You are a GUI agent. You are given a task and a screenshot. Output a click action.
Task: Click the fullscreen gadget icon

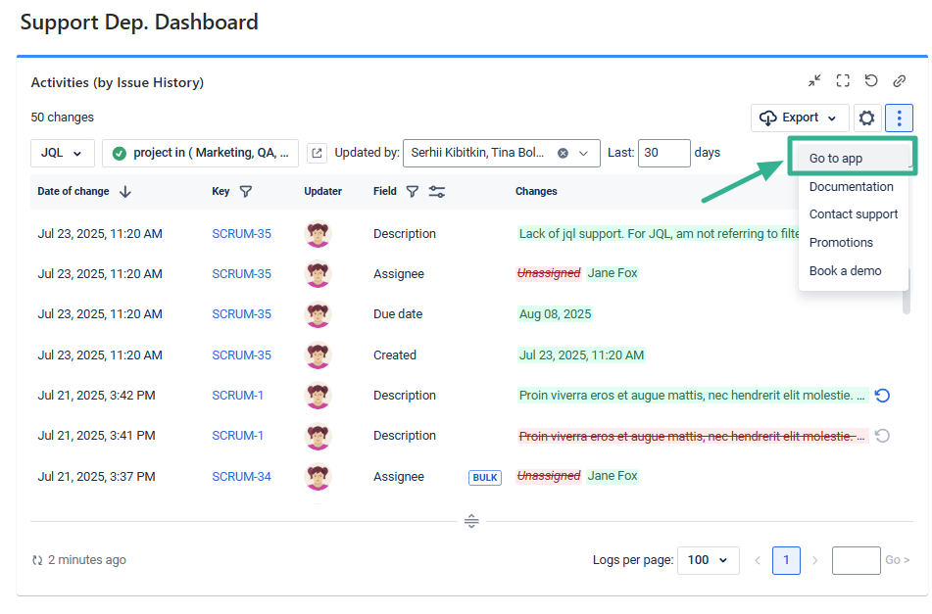click(x=843, y=81)
